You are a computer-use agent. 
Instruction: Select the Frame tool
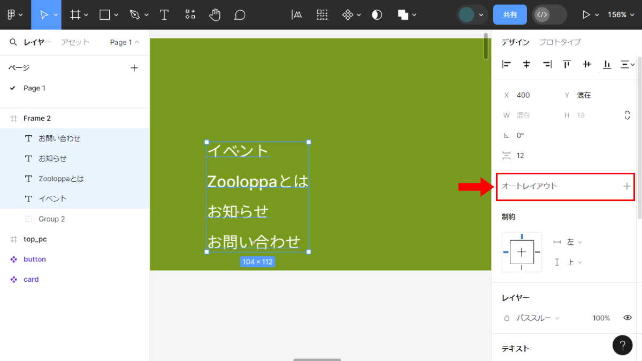pos(76,14)
